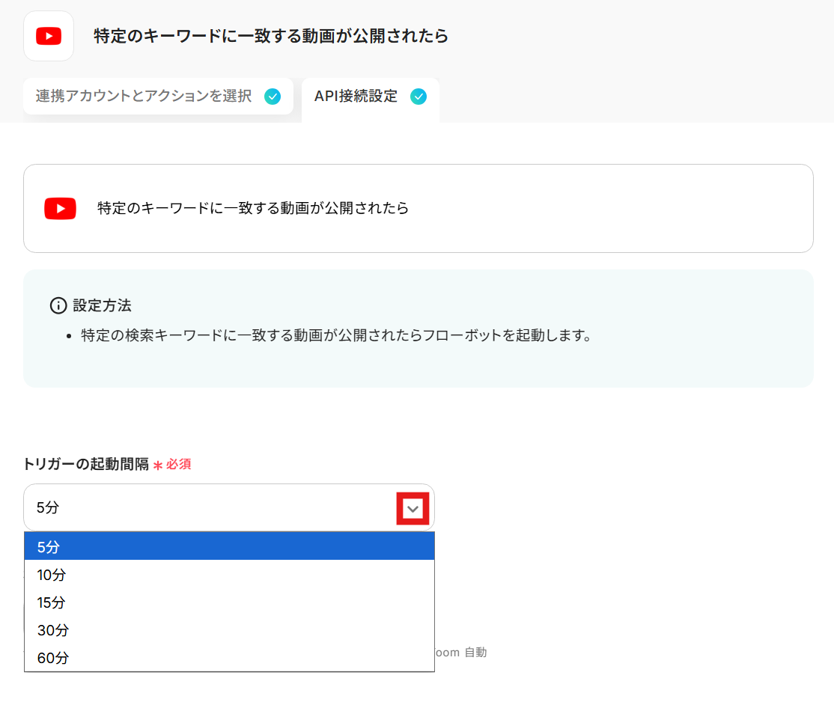Image resolution: width=834 pixels, height=702 pixels.
Task: Click the page header title text
Action: pos(271,36)
